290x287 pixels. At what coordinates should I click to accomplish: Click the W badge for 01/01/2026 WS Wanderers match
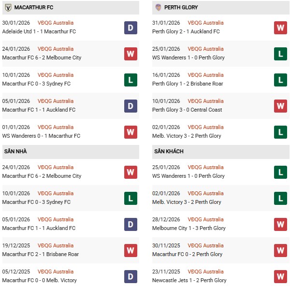(x=130, y=132)
